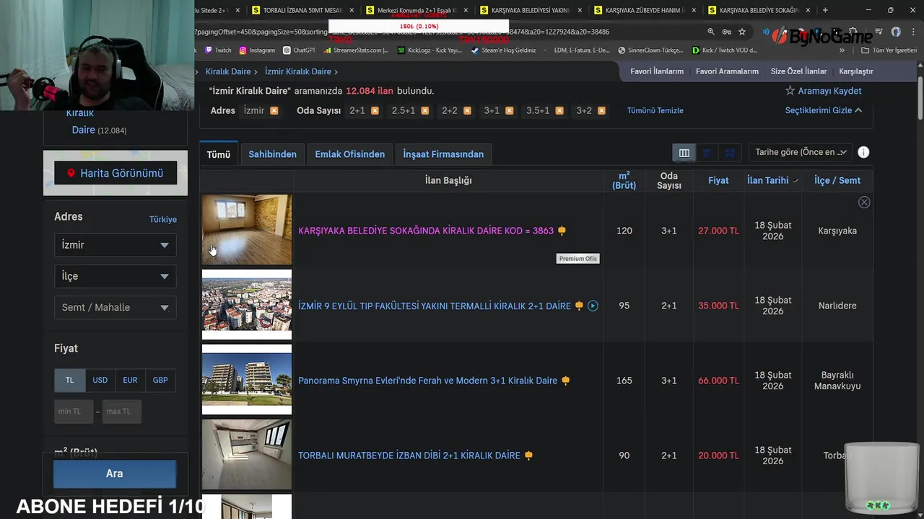Screen dimensions: 924x519
Task: Click Tümünü Temizle link
Action: [x=655, y=110]
